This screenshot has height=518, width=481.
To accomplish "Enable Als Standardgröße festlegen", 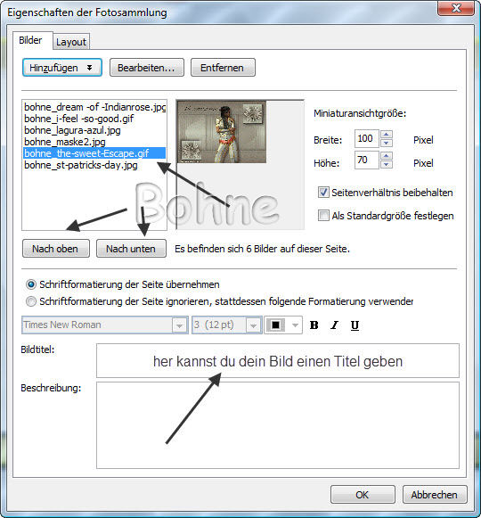I will coord(323,216).
